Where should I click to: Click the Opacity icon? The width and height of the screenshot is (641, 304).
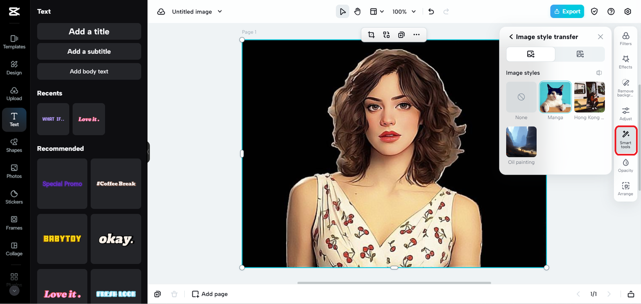[x=625, y=165]
